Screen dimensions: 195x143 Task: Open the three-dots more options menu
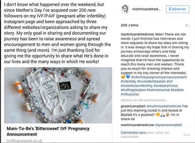click(187, 135)
